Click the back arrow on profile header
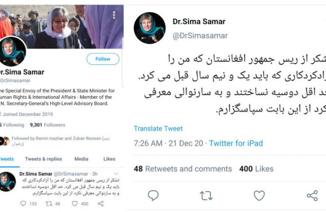 (x=2, y=15)
